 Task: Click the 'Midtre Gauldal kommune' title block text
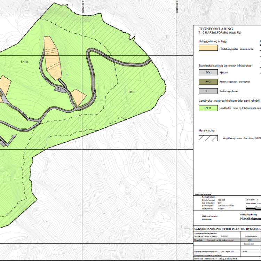coord(209,218)
